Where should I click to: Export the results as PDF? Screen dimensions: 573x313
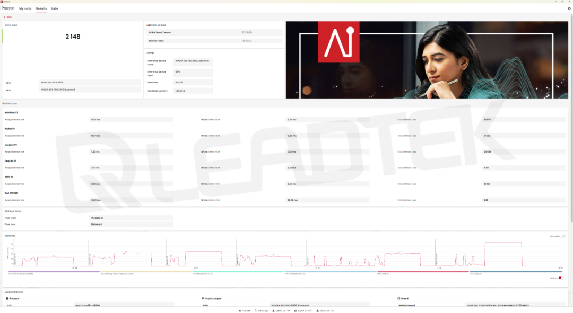pos(303,311)
